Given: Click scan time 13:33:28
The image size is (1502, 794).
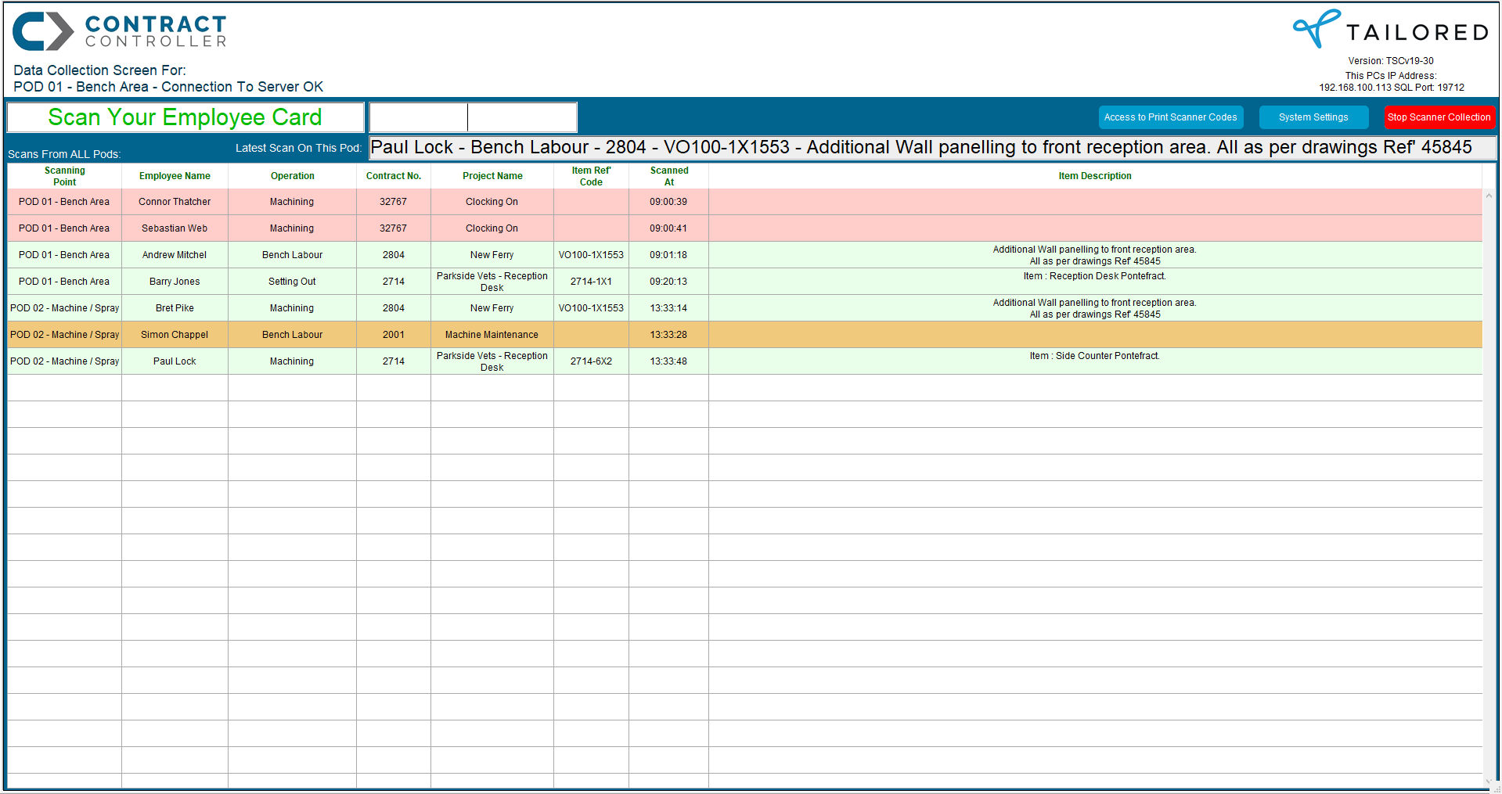Looking at the screenshot, I should coord(668,335).
